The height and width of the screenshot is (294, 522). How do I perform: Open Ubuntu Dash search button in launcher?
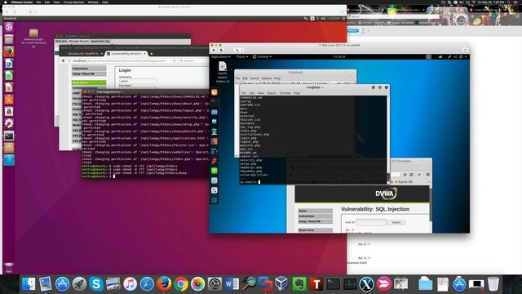(x=9, y=27)
